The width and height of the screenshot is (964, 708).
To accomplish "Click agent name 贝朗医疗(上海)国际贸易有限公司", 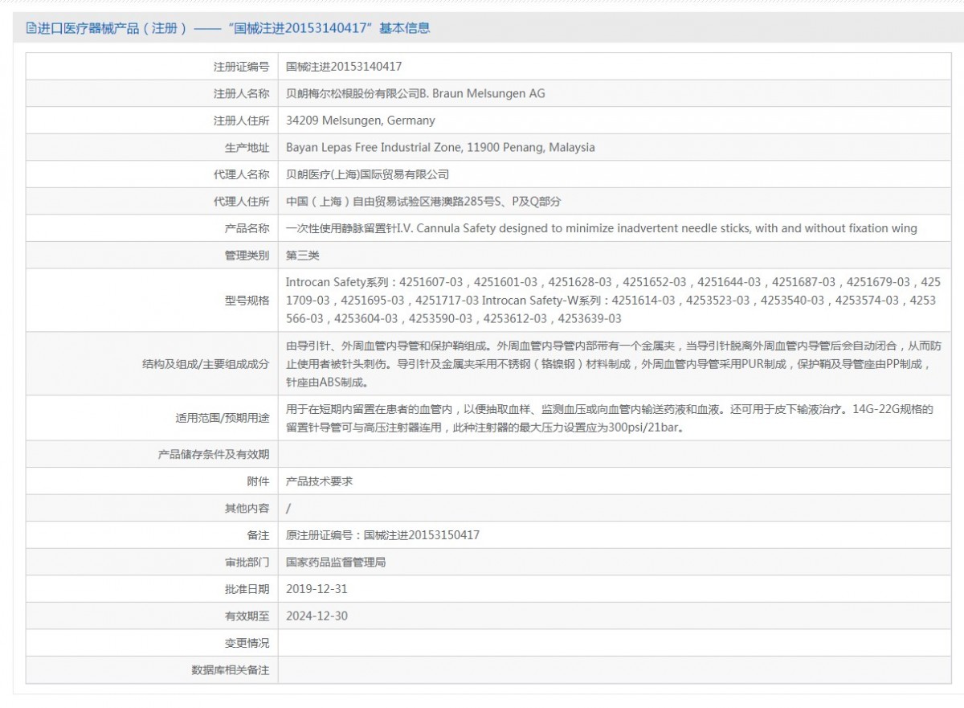I will click(x=367, y=174).
